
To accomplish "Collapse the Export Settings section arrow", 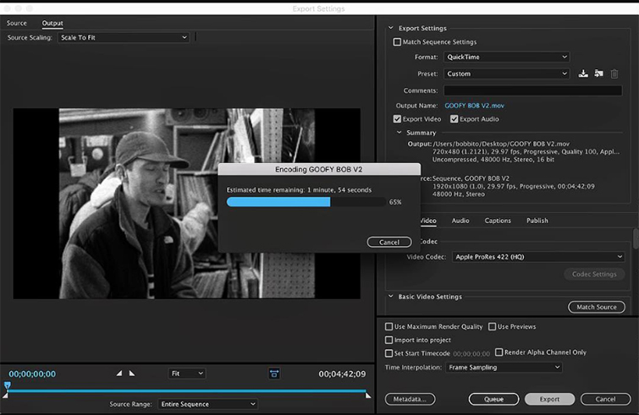I will pyautogui.click(x=390, y=26).
